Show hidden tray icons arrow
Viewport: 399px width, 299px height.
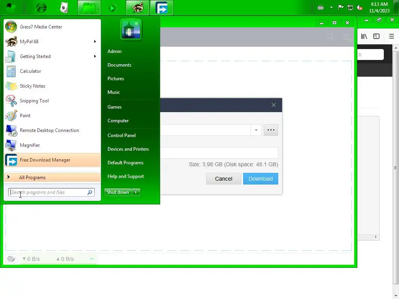click(x=331, y=8)
